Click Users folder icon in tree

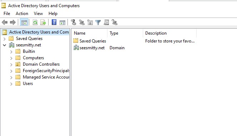pos(18,84)
